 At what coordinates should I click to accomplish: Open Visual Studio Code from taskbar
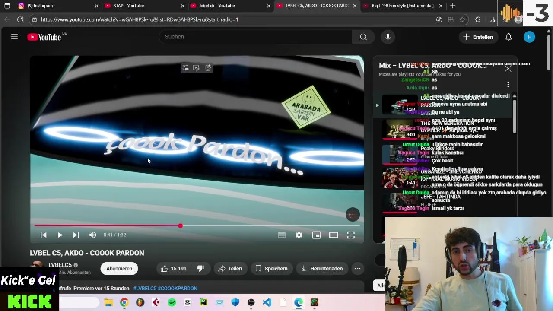coord(267,302)
